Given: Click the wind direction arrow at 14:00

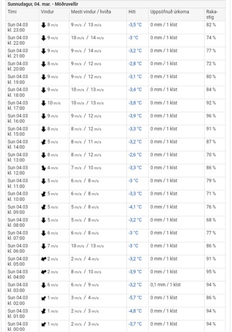Looking at the screenshot, I should pos(43,142).
